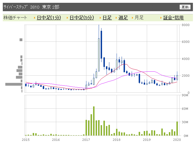Click the 2017 year axis label
Screen dimensions: 196x147
coord(86,140)
